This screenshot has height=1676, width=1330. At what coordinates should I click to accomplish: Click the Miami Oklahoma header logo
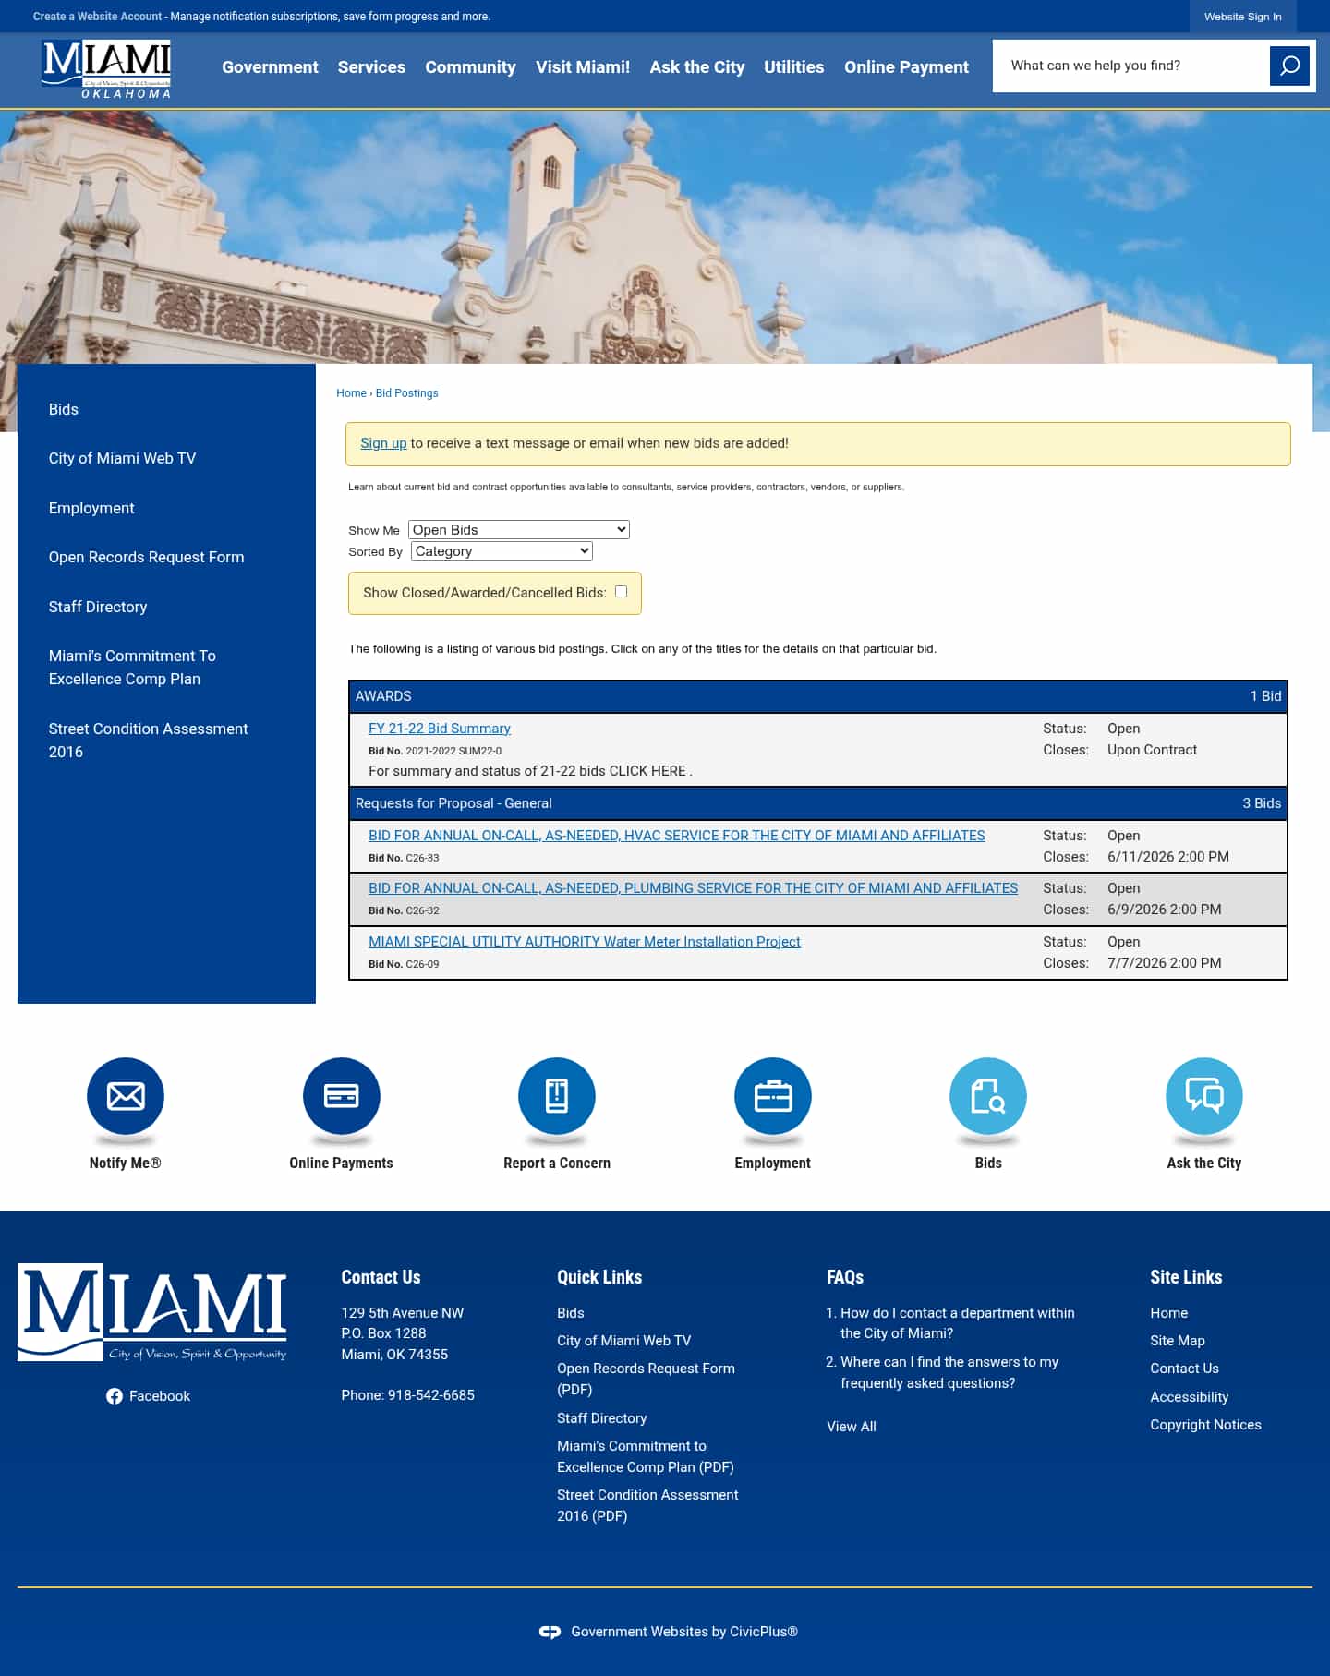pos(106,69)
